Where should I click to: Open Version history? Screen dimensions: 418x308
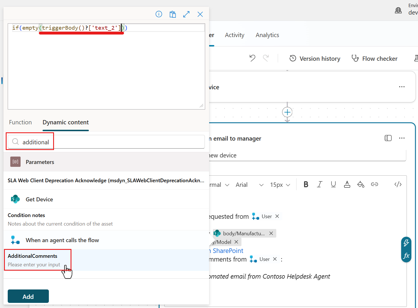coord(315,58)
